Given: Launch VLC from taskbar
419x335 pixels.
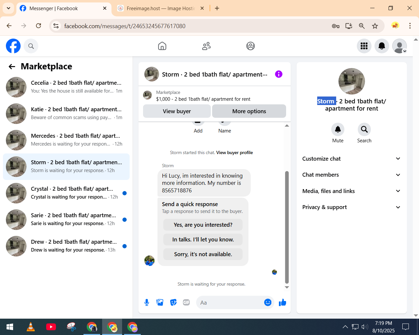Looking at the screenshot, I should (x=30, y=326).
